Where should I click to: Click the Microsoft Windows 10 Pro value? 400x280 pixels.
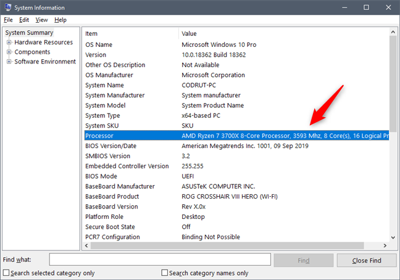[219, 44]
